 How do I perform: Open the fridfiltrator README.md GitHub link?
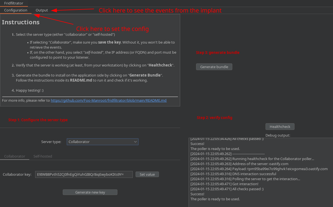tap(108, 100)
